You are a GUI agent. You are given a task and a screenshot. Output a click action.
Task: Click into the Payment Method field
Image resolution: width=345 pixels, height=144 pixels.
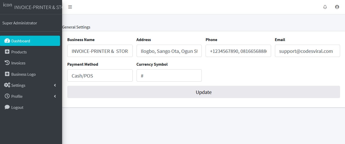click(x=100, y=75)
